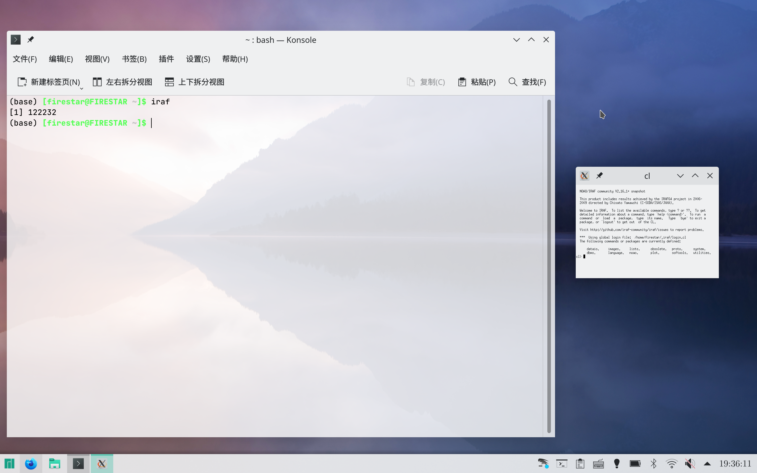Viewport: 757px width, 473px height.
Task: Pin the cl window with its pin icon
Action: 600,176
